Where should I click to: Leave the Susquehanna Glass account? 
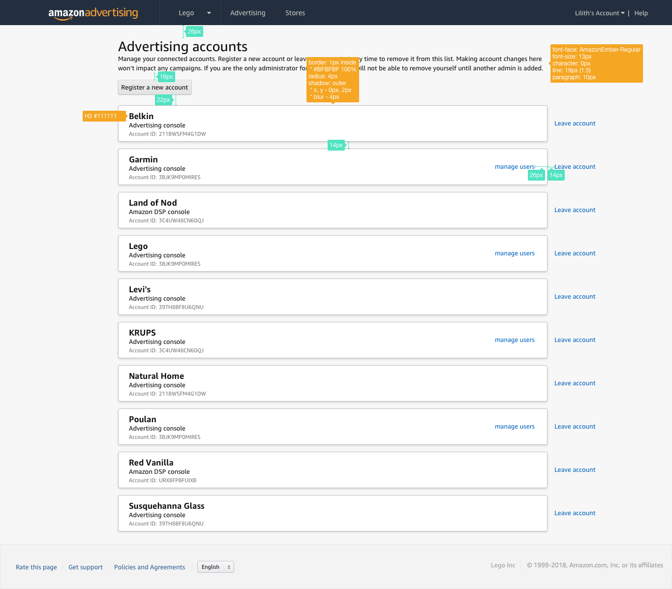(x=575, y=513)
